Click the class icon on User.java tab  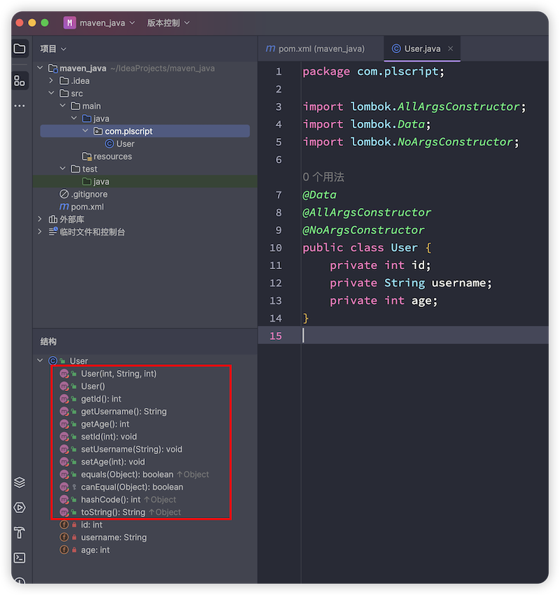(396, 48)
